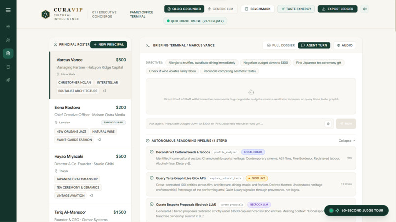This screenshot has width=396, height=222.
Task: Open the Benchmark view
Action: [x=257, y=9]
